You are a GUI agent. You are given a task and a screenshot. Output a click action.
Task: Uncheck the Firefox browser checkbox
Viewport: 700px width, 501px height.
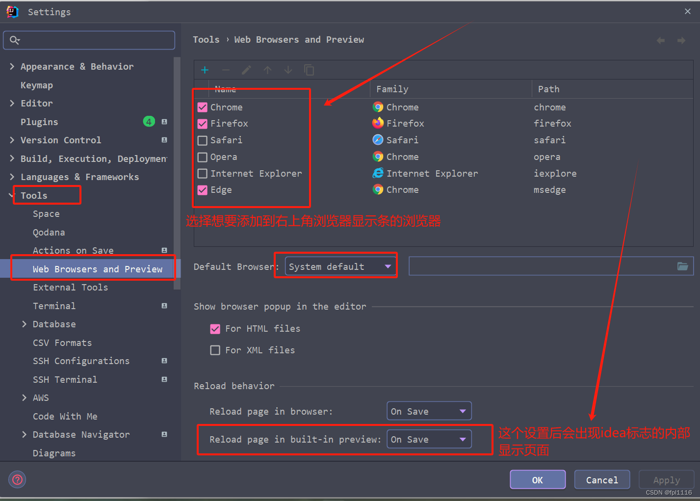pyautogui.click(x=203, y=124)
